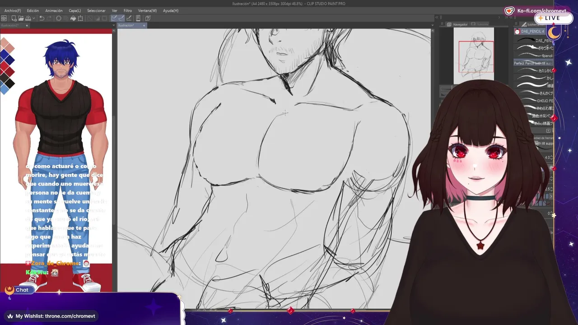
Task: Click the Scale/Rotate transform icon
Action: [80, 19]
